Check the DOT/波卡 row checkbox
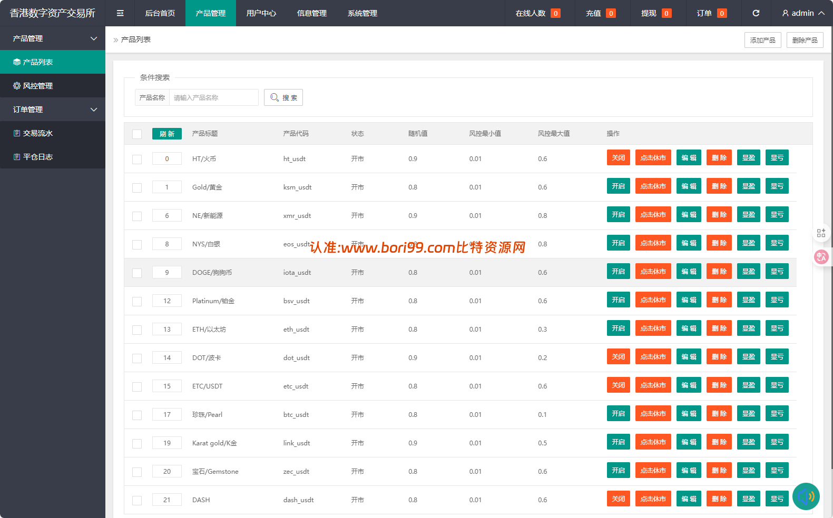Screen dimensions: 833x518 [x=137, y=358]
